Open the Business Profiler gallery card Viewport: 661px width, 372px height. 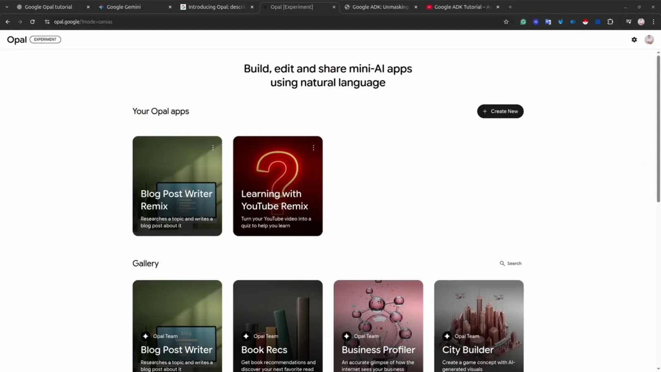click(378, 326)
